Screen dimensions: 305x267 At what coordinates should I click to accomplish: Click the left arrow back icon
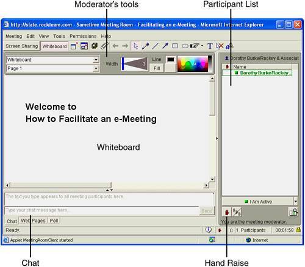point(115,46)
